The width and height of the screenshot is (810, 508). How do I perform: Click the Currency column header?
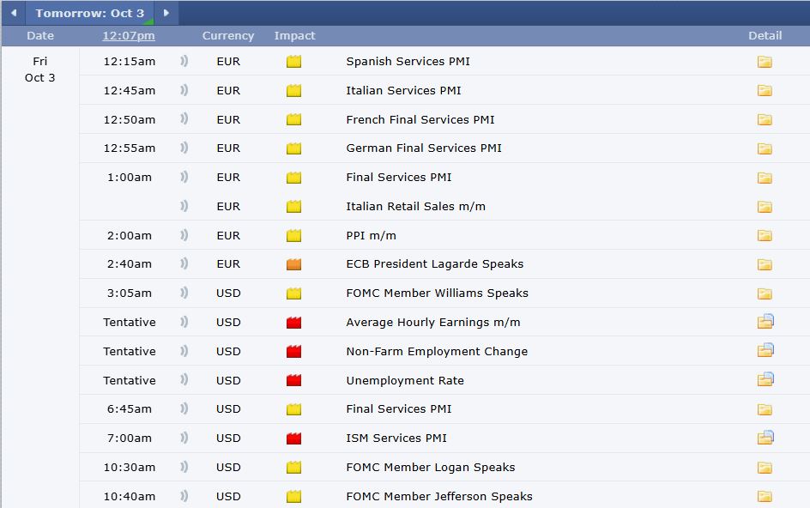(x=228, y=36)
